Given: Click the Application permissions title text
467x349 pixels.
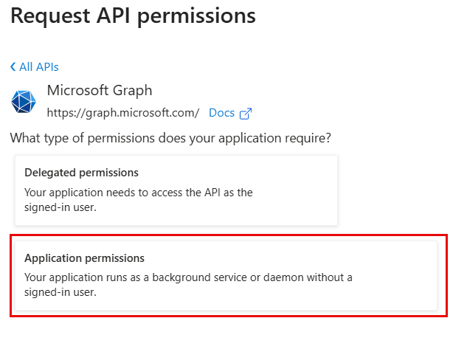Looking at the screenshot, I should click(84, 258).
